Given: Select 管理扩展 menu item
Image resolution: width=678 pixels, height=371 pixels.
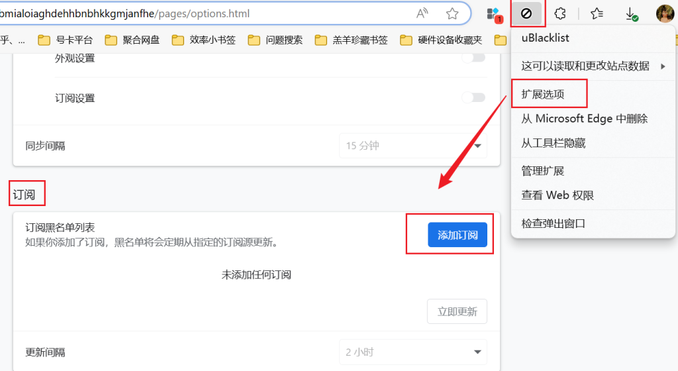Looking at the screenshot, I should 593,171.
